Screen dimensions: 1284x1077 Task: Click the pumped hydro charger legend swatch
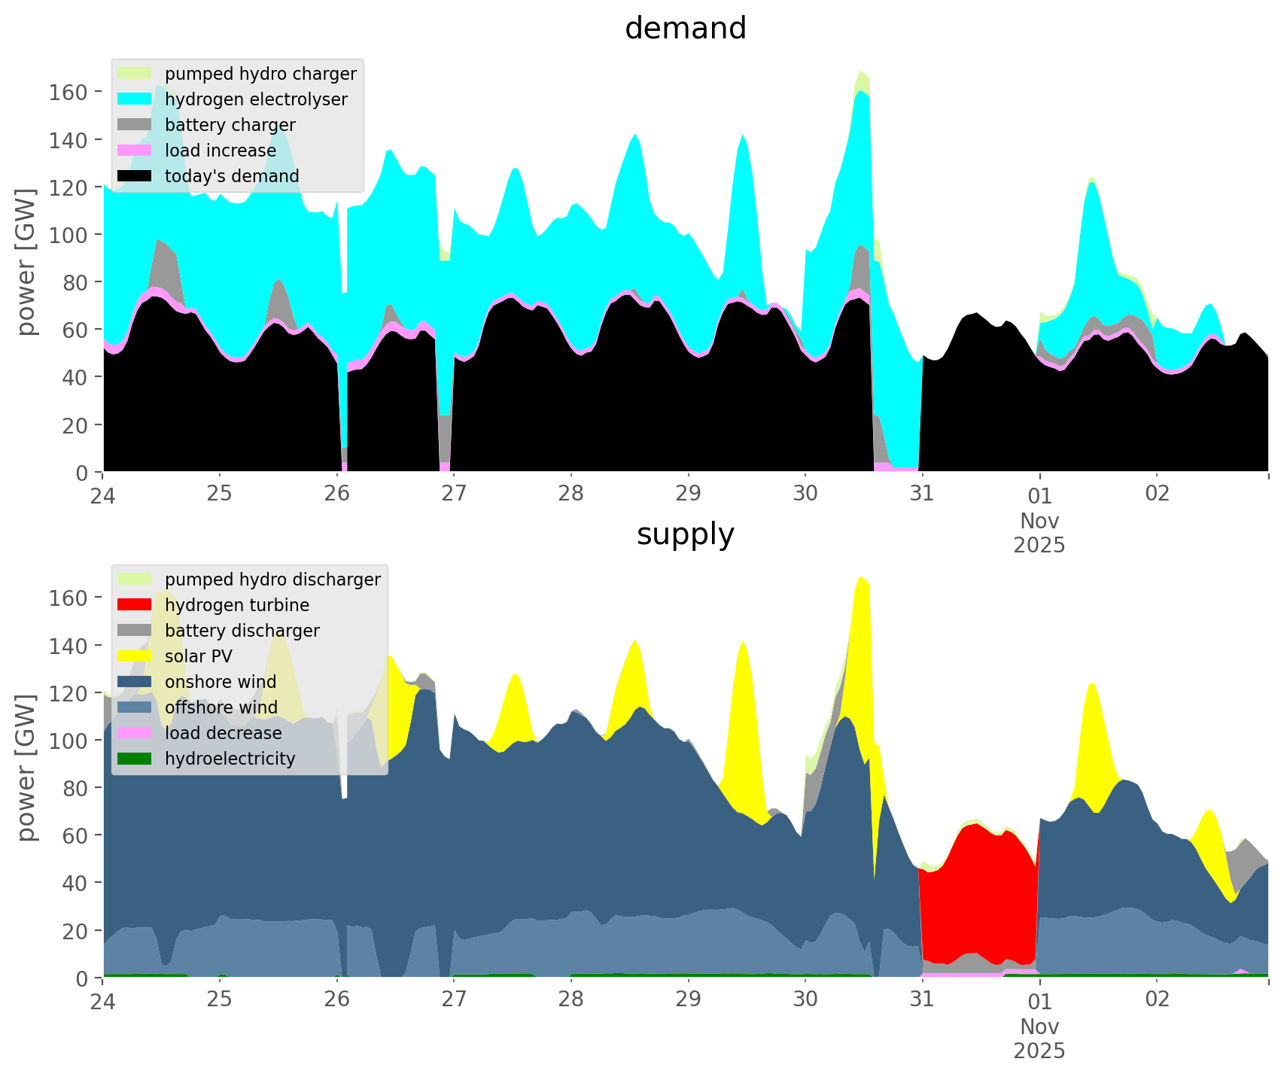coord(135,74)
